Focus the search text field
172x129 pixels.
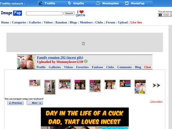[x=44, y=13]
